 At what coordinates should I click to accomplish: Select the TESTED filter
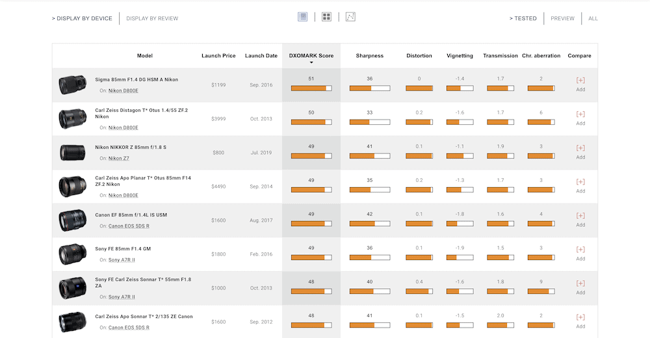(523, 18)
